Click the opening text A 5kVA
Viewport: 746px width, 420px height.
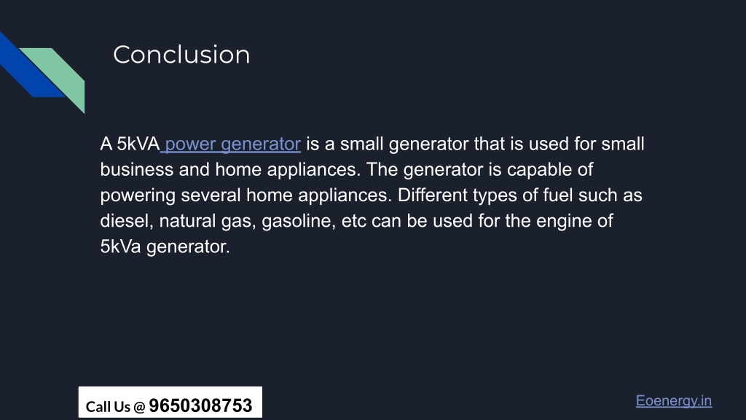point(130,144)
